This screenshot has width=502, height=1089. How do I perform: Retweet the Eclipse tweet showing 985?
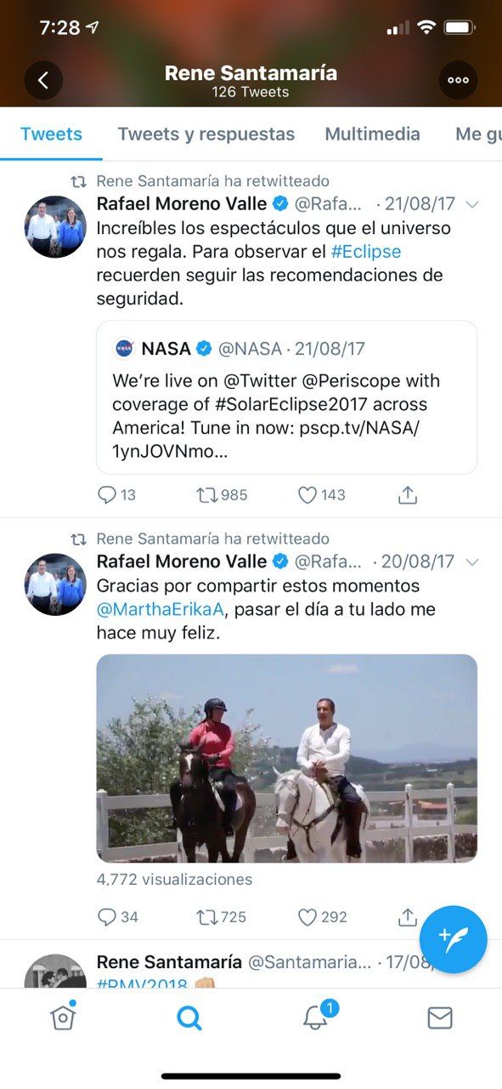tap(222, 495)
